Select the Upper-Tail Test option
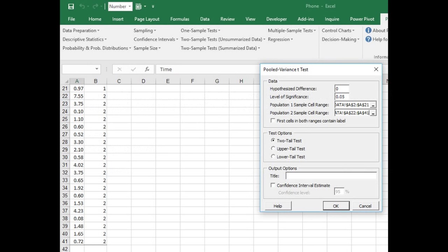The image size is (448, 252). pyautogui.click(x=273, y=148)
